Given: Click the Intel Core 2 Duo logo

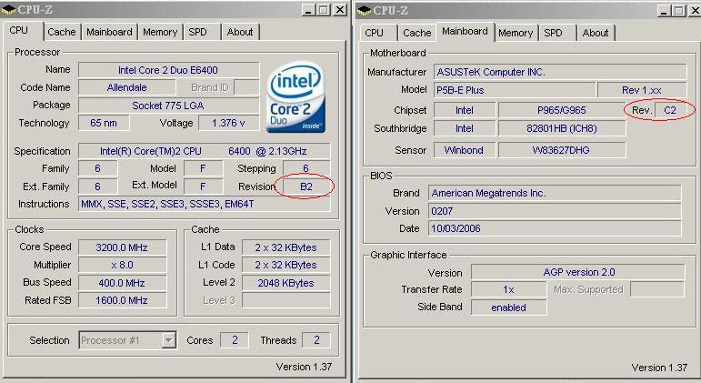Looking at the screenshot, I should 296,97.
